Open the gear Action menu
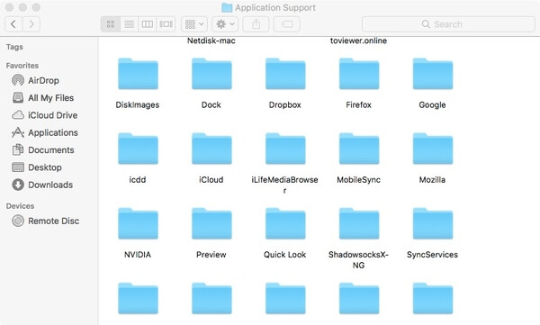Screen dimensions: 540x325 click(225, 24)
